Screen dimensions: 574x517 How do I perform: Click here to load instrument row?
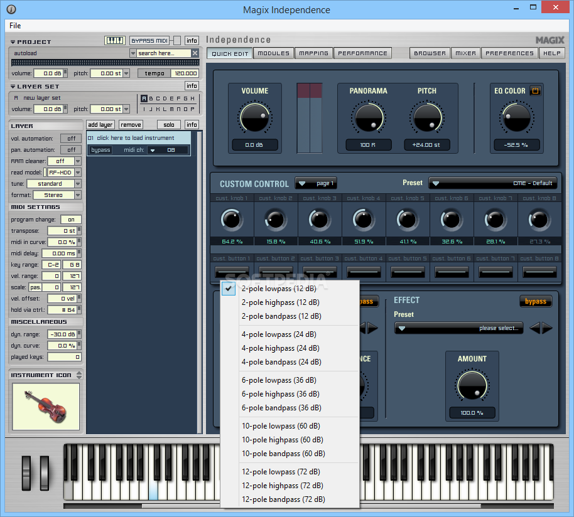click(139, 138)
